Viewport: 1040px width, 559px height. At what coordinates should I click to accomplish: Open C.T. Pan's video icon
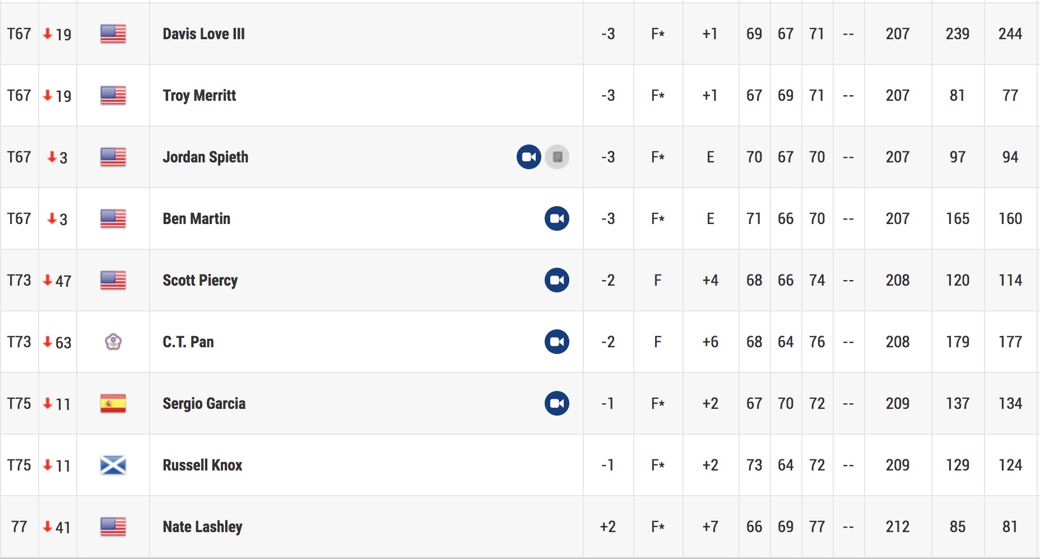click(x=557, y=342)
